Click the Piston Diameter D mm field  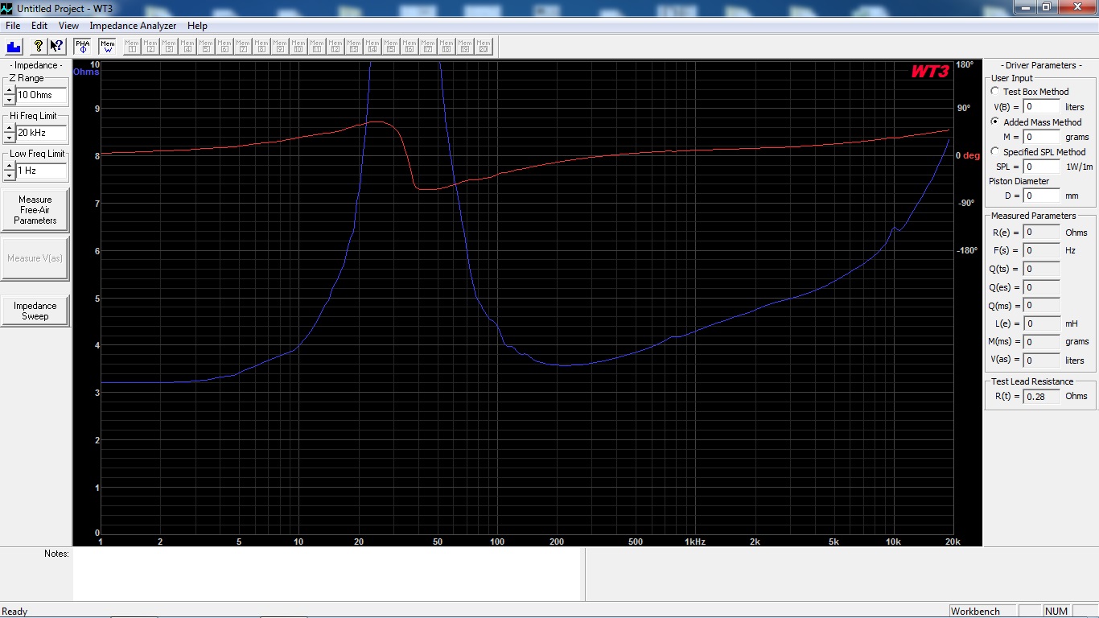(1042, 196)
